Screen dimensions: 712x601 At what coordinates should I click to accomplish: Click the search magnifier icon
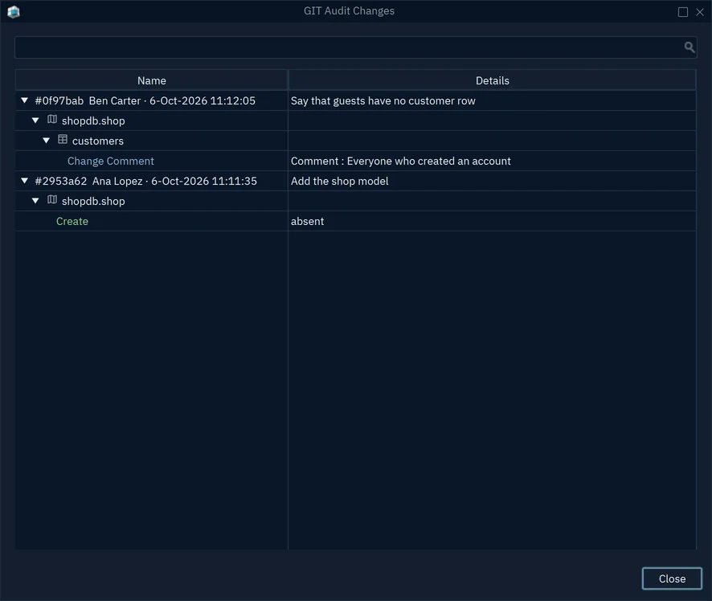point(689,47)
